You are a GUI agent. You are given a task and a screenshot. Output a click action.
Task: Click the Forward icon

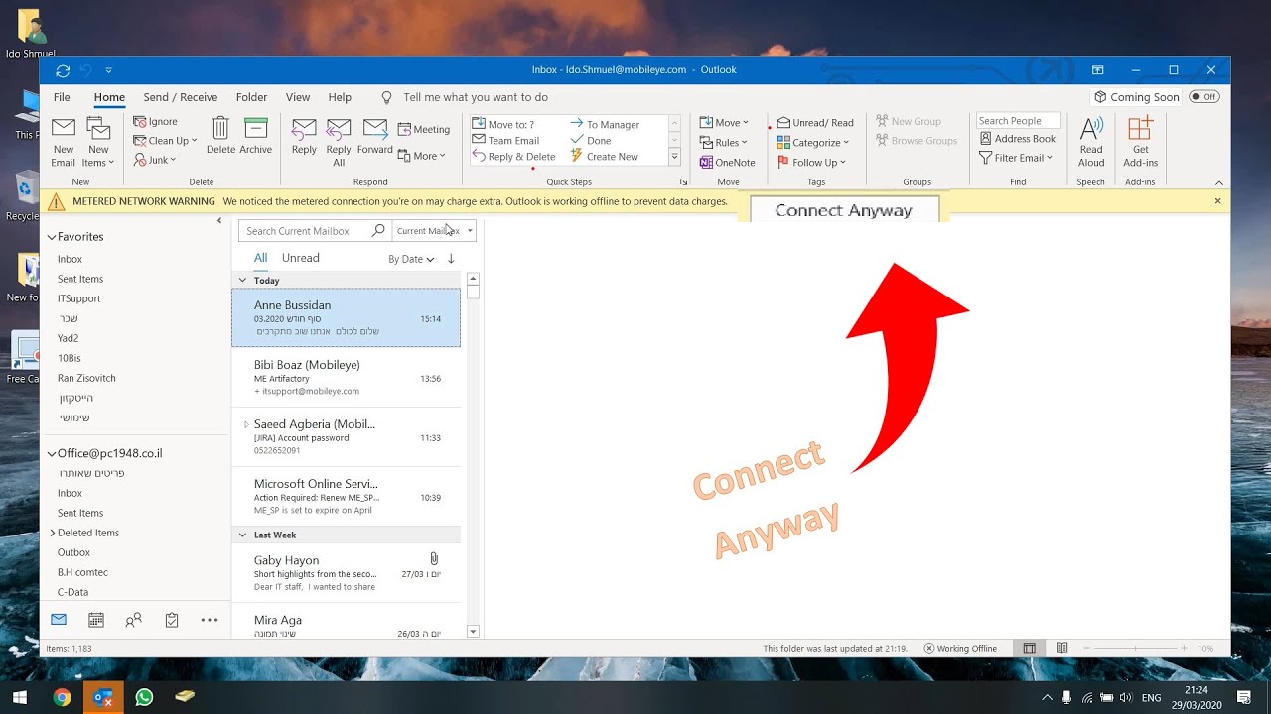tap(375, 136)
